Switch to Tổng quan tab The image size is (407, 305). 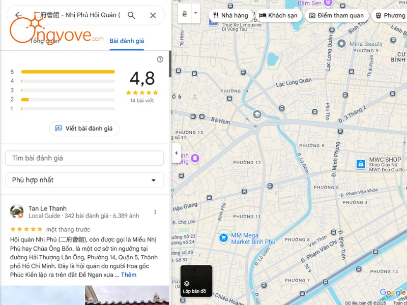coord(44,41)
